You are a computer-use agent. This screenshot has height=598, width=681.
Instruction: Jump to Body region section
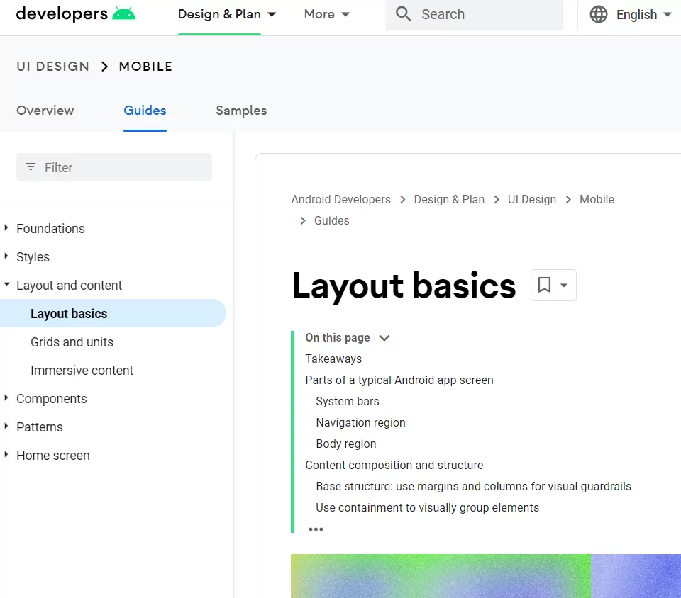point(346,444)
